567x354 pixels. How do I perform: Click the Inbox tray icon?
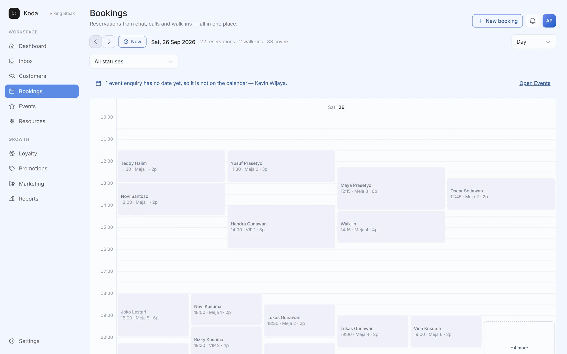(12, 61)
